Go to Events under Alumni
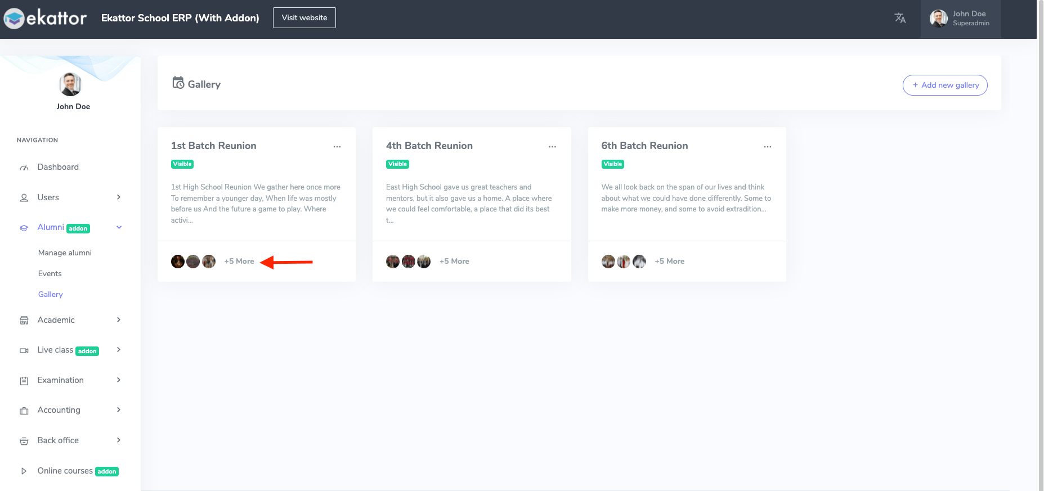Viewport: 1044px width, 491px height. [x=50, y=274]
